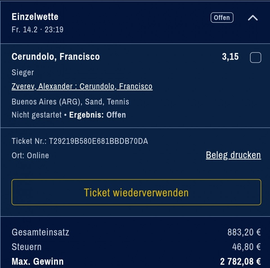Click the Beleg drucken link
This screenshot has width=270, height=268.
point(233,155)
